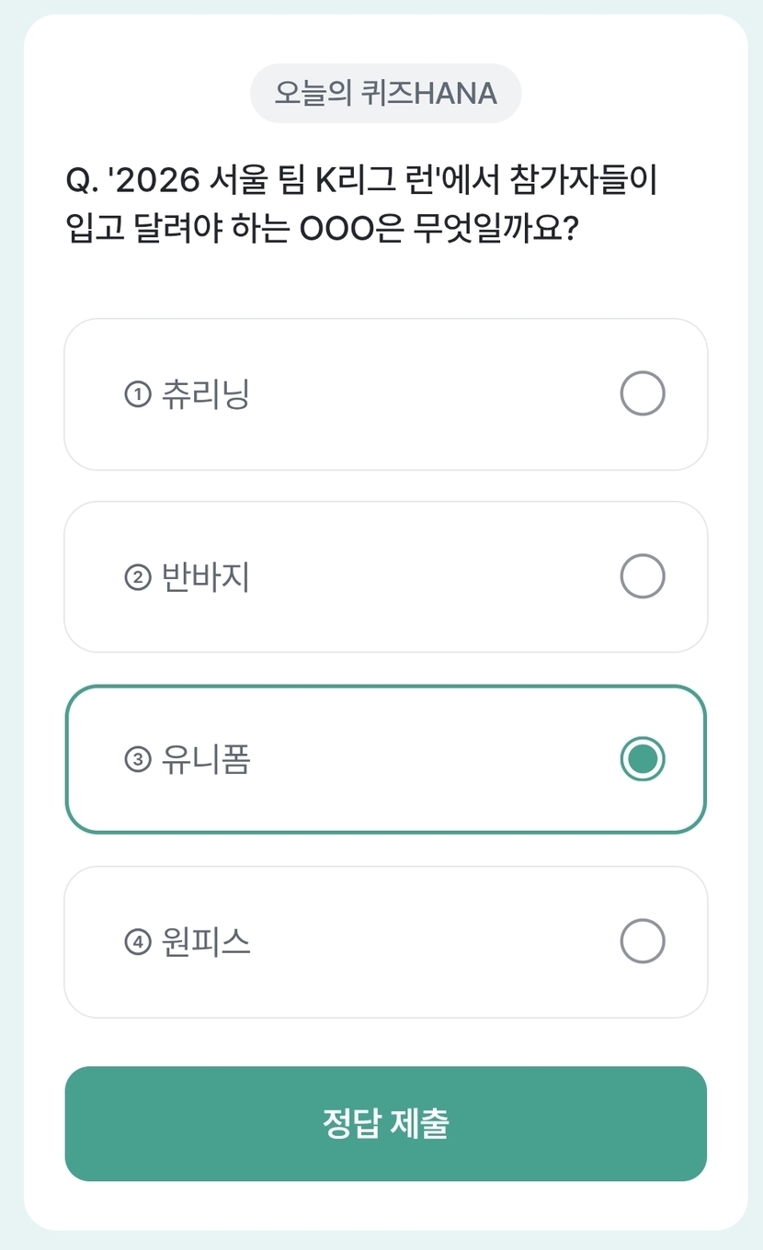This screenshot has width=763, height=1250.
Task: Click the circled number ③ icon
Action: [x=137, y=760]
